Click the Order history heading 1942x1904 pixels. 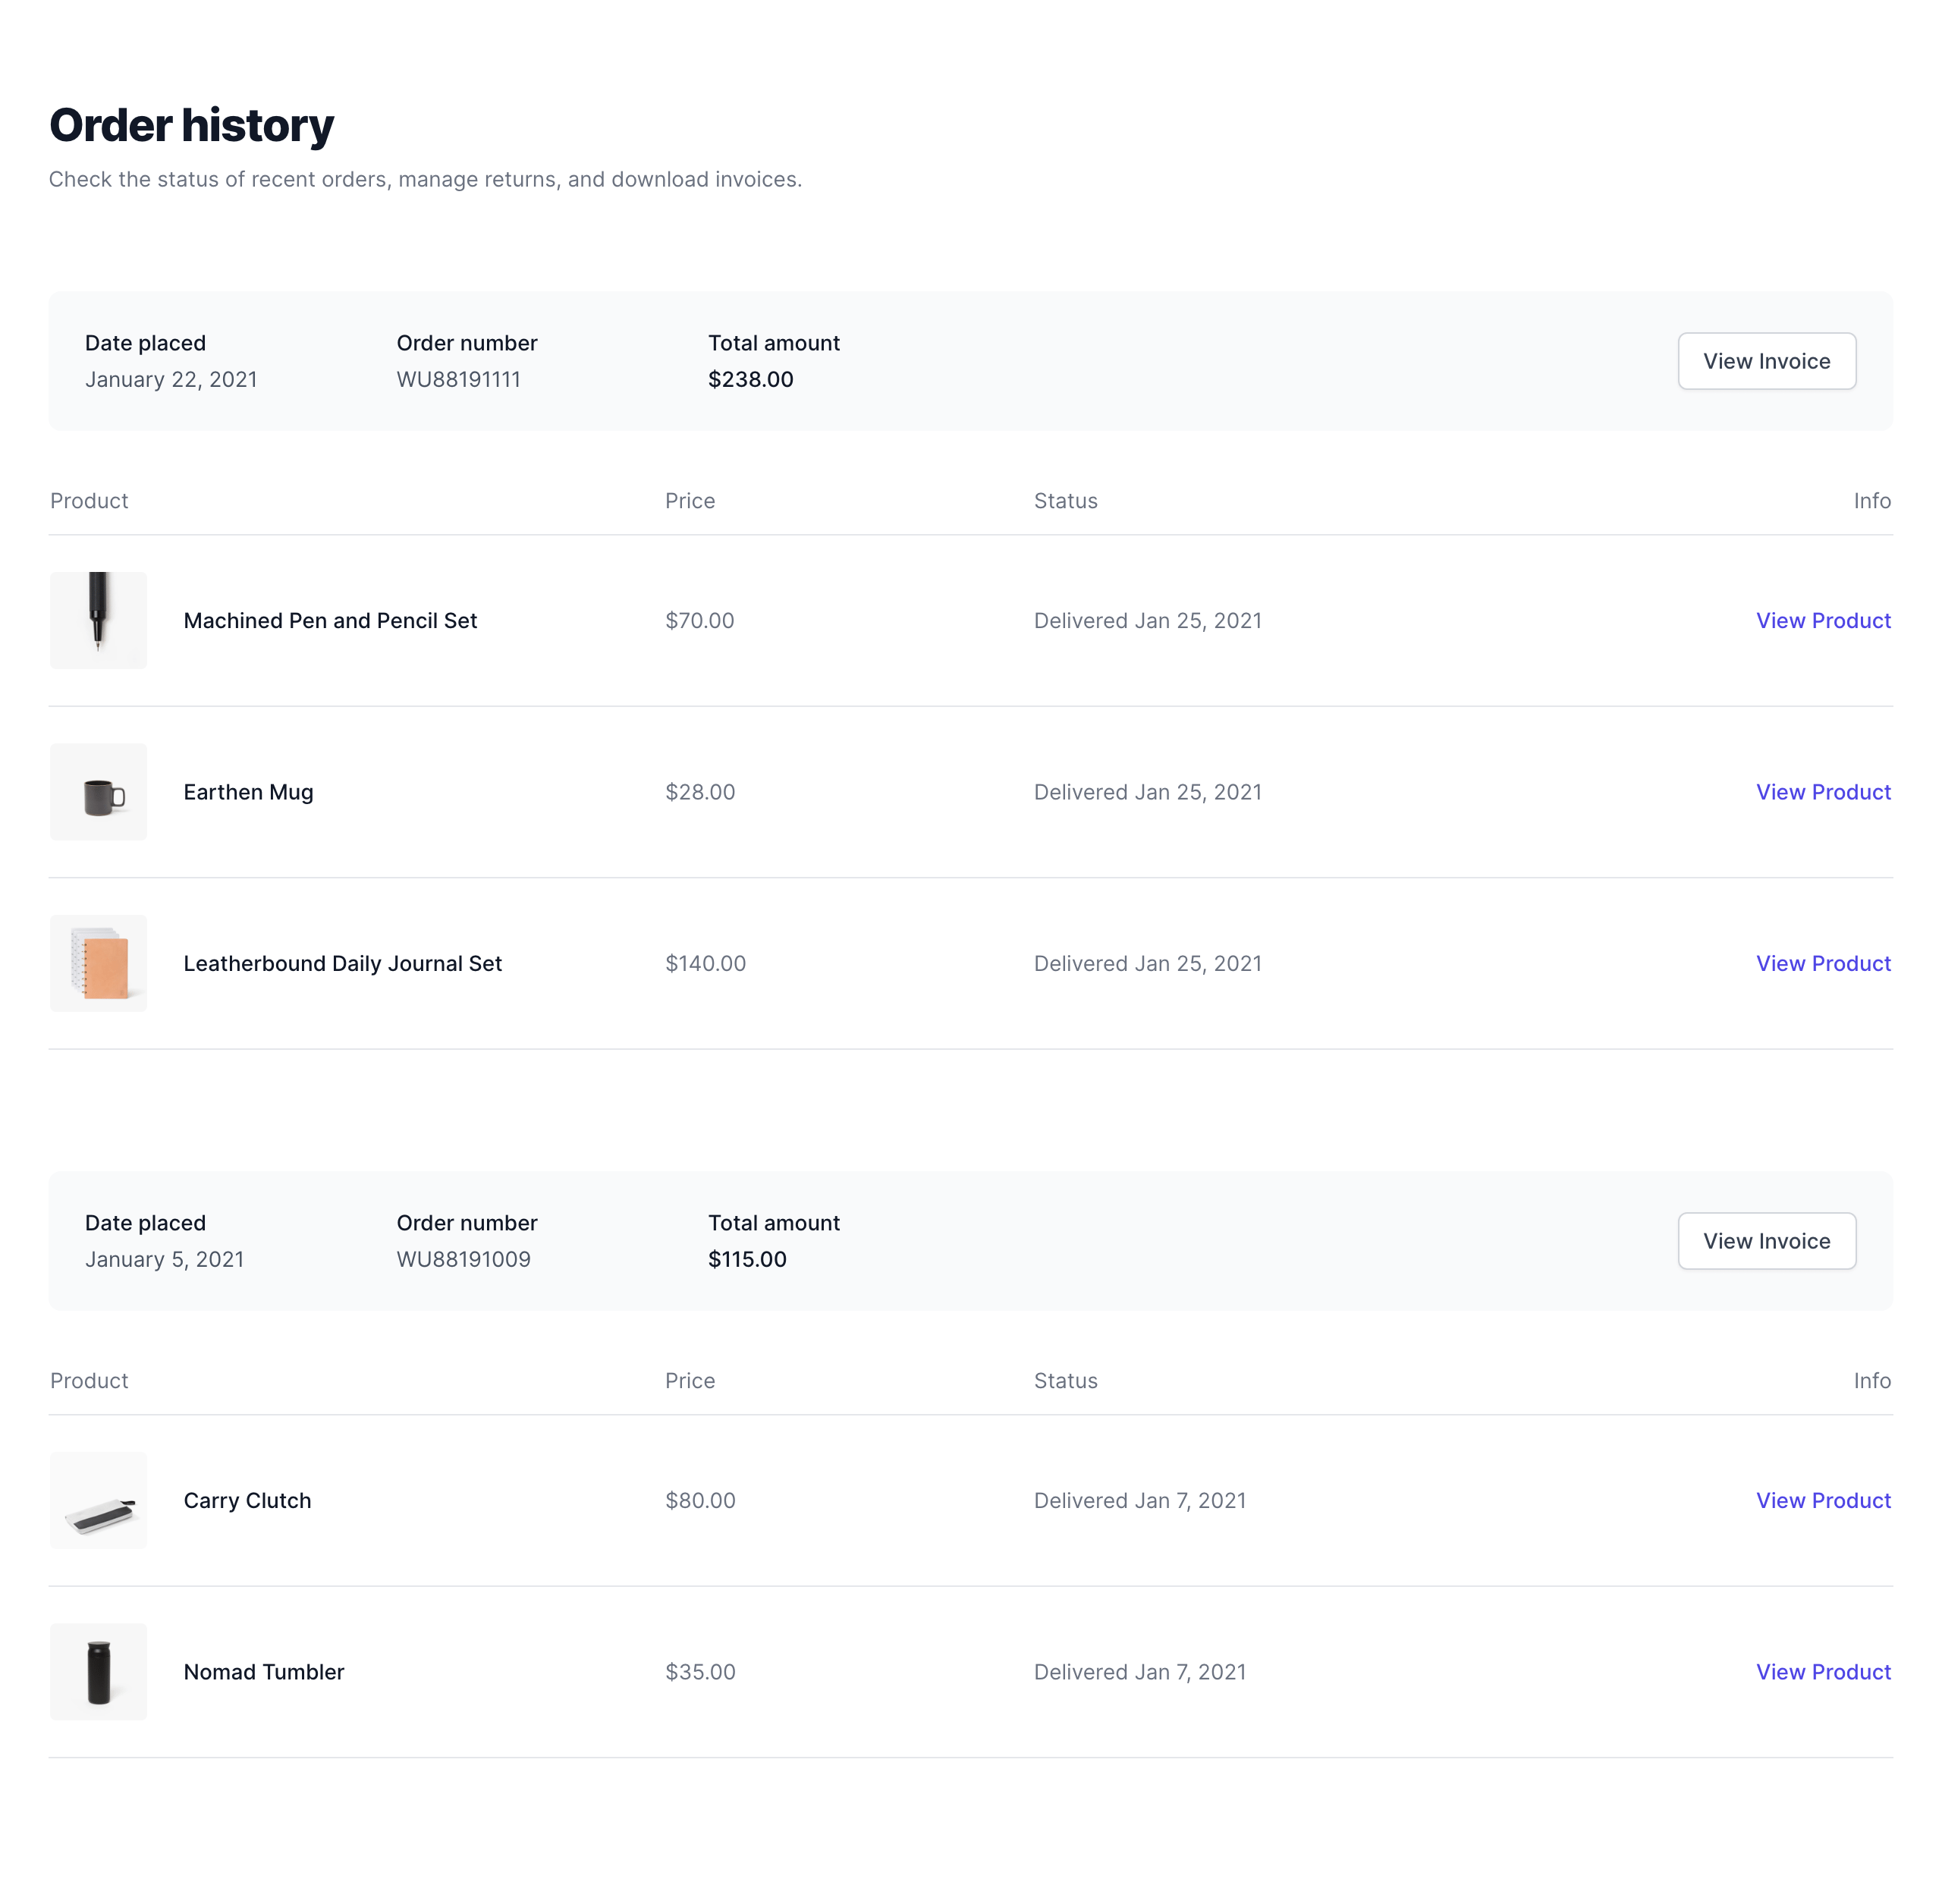coord(191,126)
